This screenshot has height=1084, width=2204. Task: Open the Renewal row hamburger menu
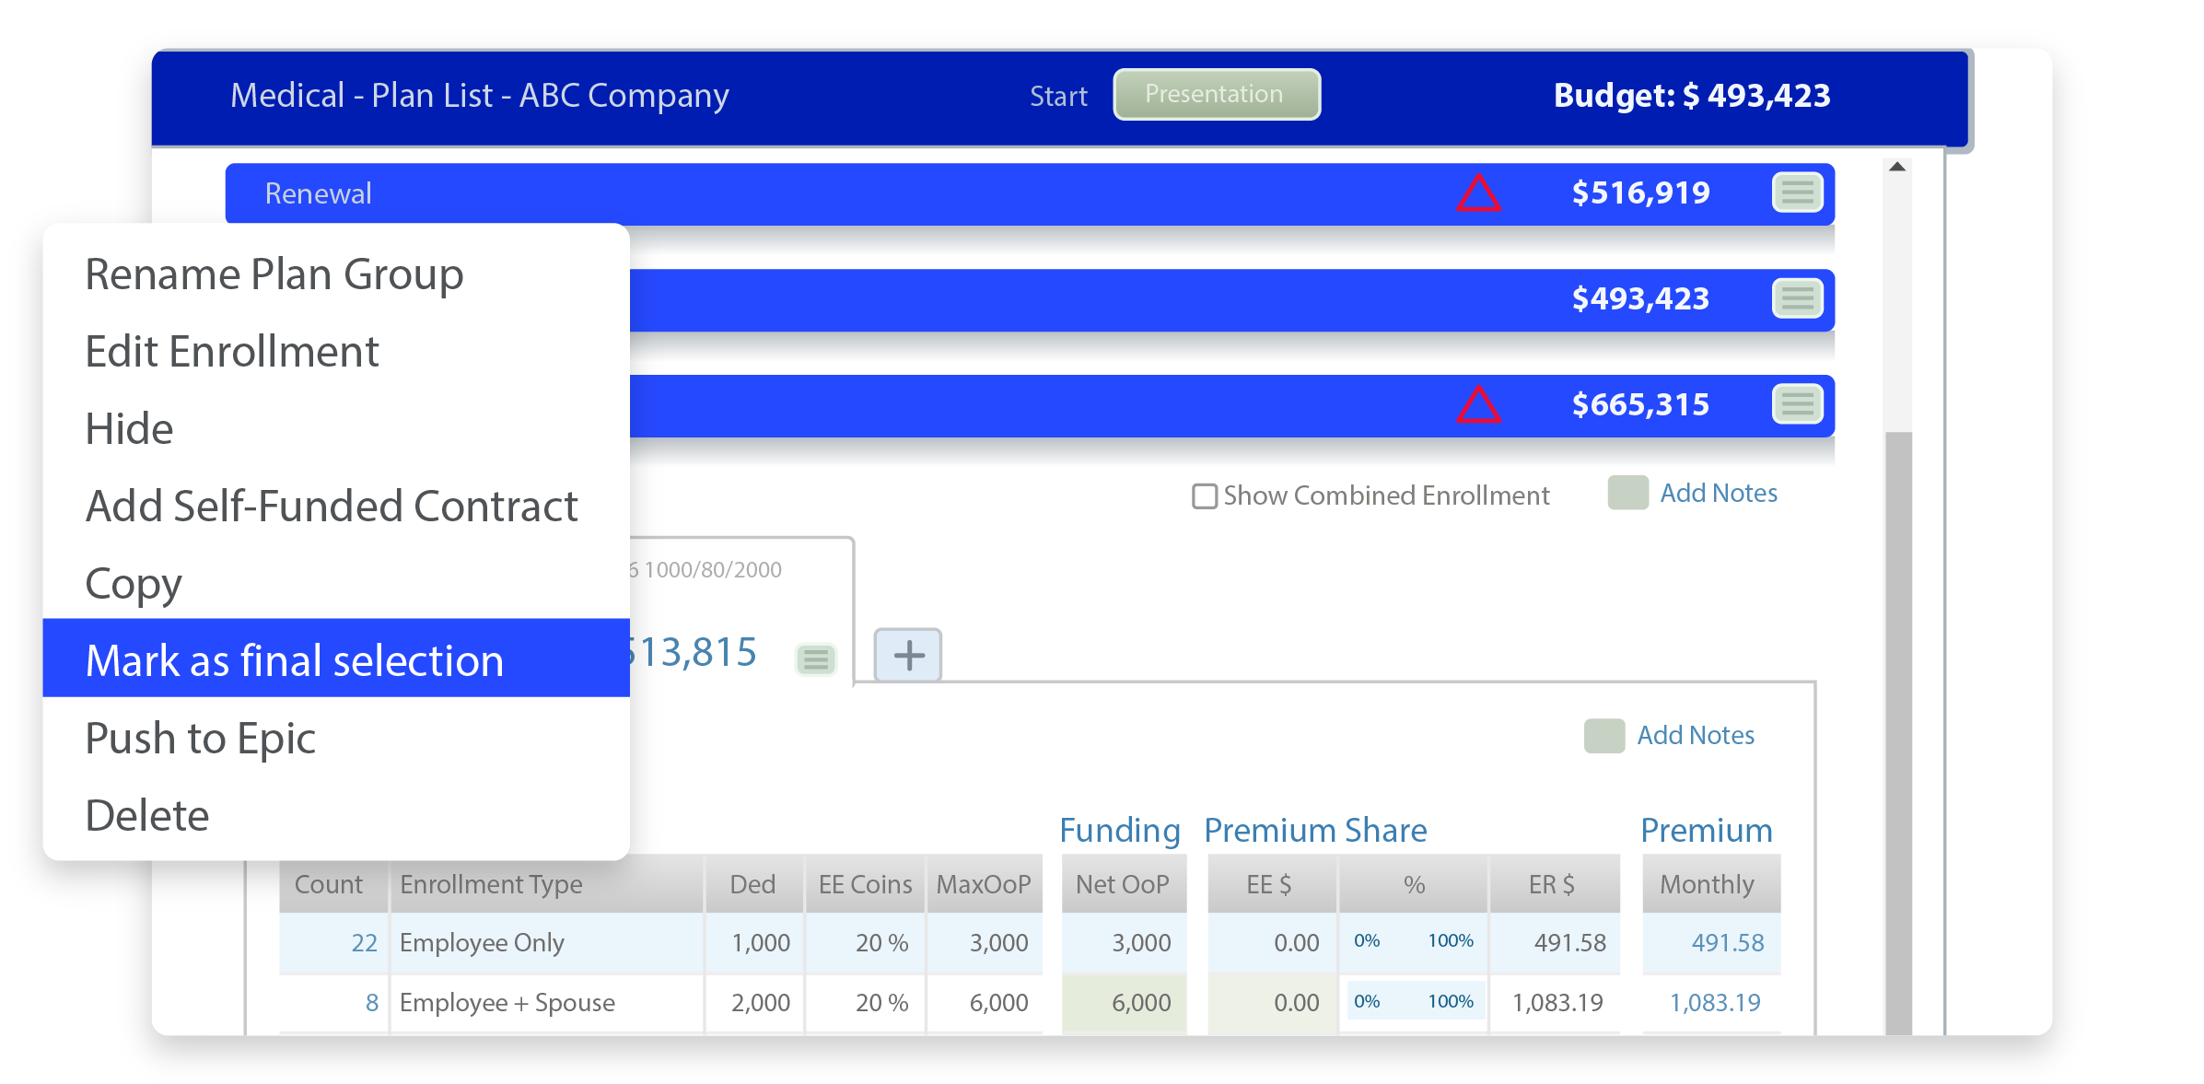point(1797,192)
